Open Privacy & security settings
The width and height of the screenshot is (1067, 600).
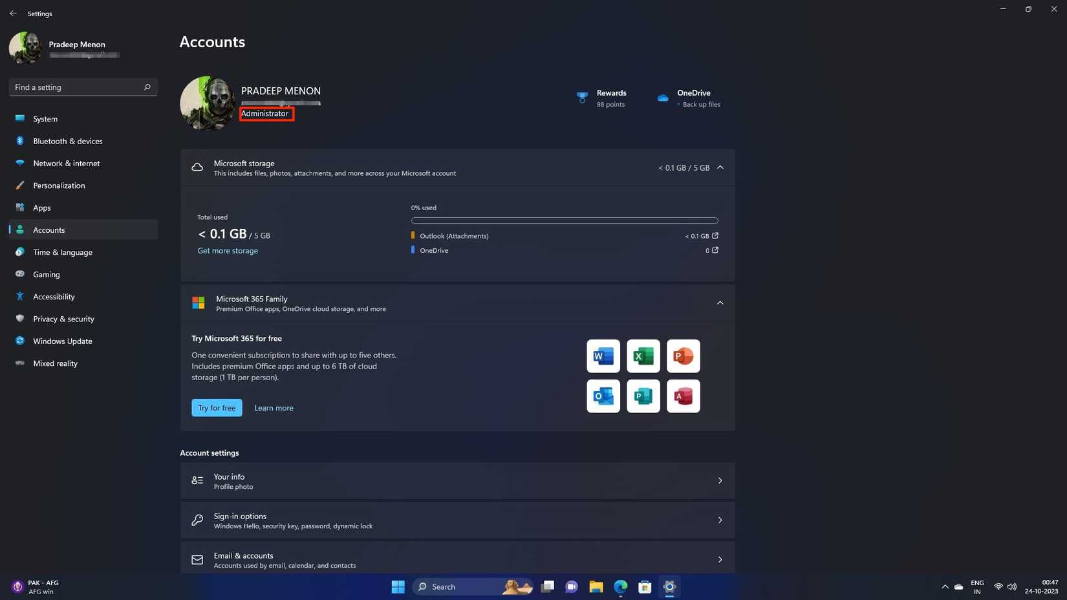pos(83,319)
